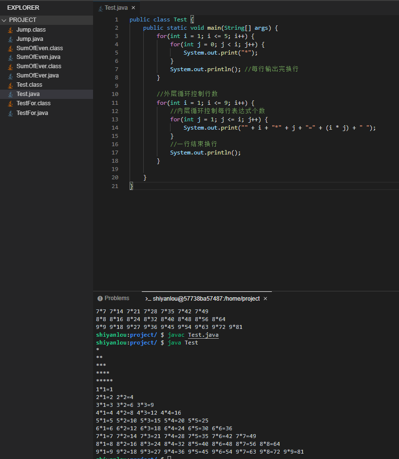399x459 pixels.
Task: Click the TestFor.class file icon
Action: tap(11, 104)
